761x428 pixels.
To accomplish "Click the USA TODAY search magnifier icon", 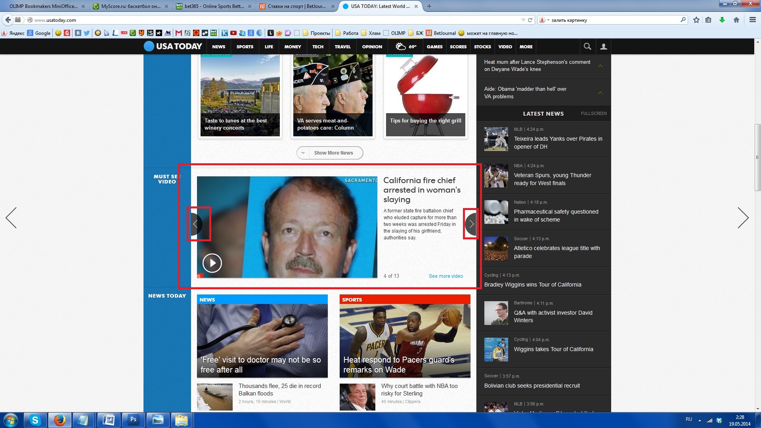I will (587, 46).
